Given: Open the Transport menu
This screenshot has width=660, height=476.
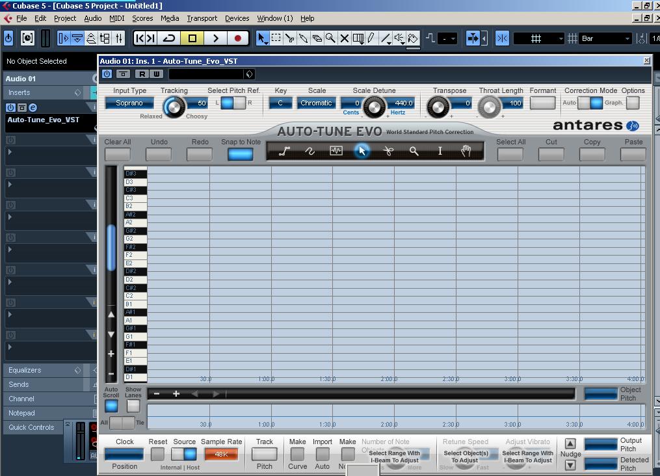Looking at the screenshot, I should pos(202,18).
